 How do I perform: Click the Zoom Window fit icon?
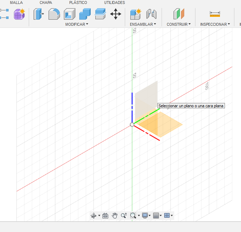(133, 216)
